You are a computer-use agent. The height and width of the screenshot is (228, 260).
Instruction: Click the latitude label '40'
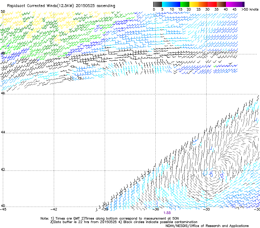(3, 206)
